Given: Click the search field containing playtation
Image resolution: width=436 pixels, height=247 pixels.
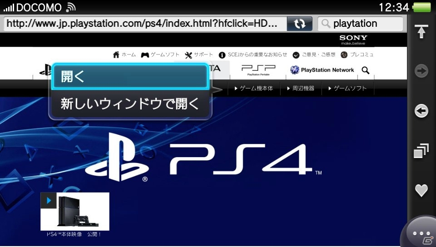Looking at the screenshot, I should [360, 24].
